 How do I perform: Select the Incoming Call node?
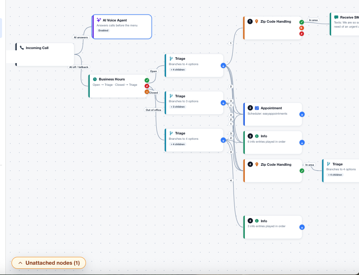45,54
